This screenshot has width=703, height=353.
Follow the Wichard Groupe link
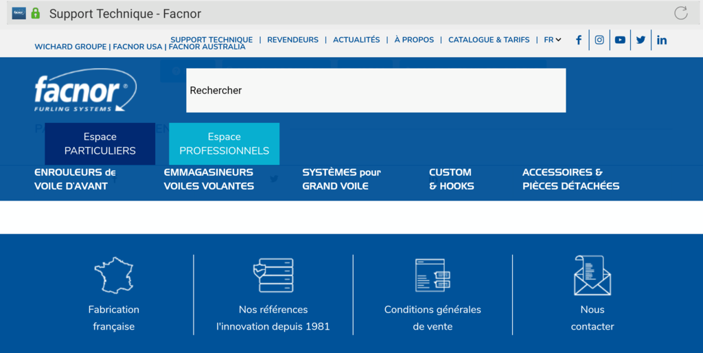tap(71, 47)
